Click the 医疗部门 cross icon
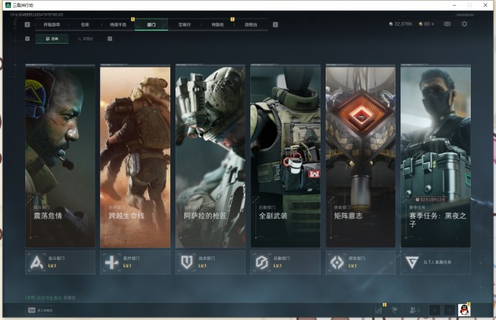This screenshot has height=320, width=496. [x=112, y=262]
